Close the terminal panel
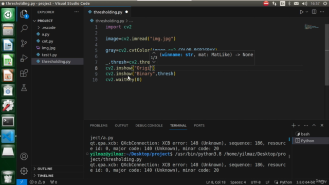The width and height of the screenshot is (329, 185). pyautogui.click(x=322, y=125)
